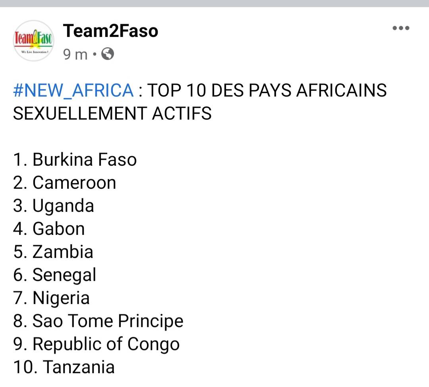Open the #NEW_AFRICA hashtag

(73, 90)
